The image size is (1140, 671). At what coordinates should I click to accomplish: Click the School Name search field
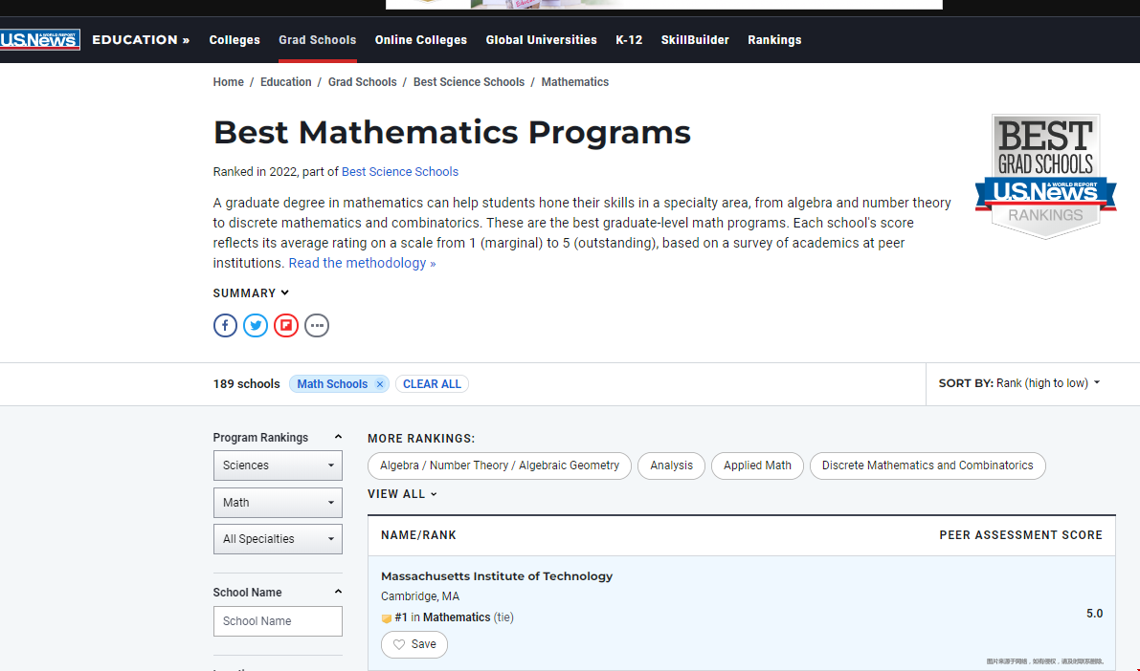point(278,621)
